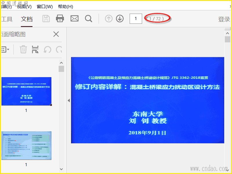This screenshot has height=174, width=232.
Task: Switch to the 文档 tab
Action: point(27,19)
